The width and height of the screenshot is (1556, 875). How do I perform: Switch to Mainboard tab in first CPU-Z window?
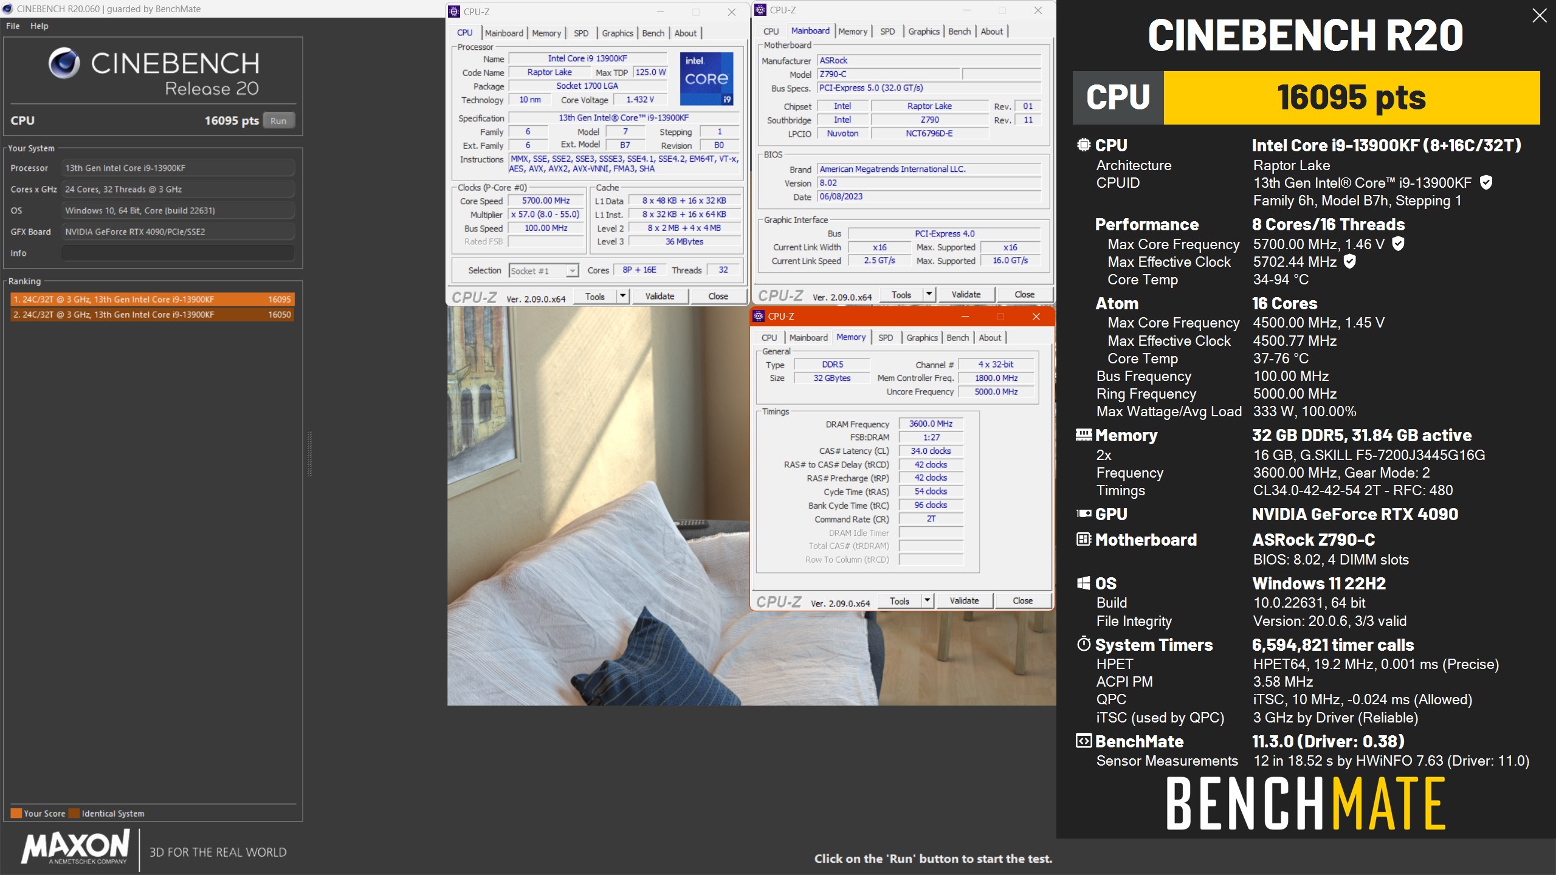click(x=504, y=33)
